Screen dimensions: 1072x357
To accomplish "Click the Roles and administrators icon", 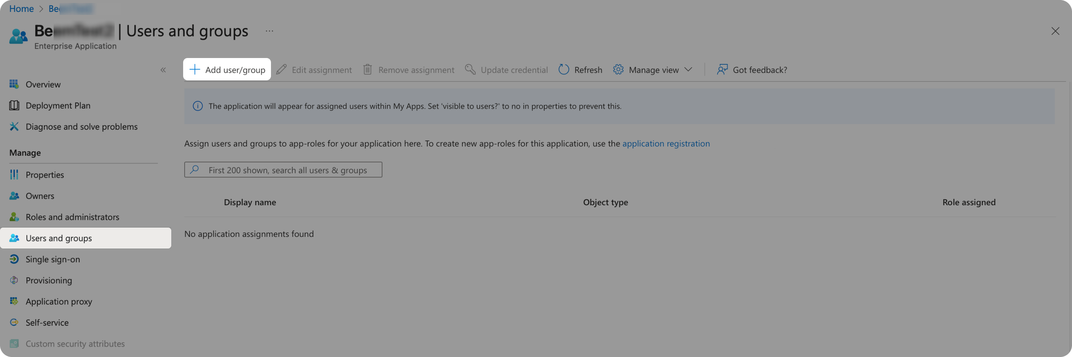I will (x=14, y=217).
